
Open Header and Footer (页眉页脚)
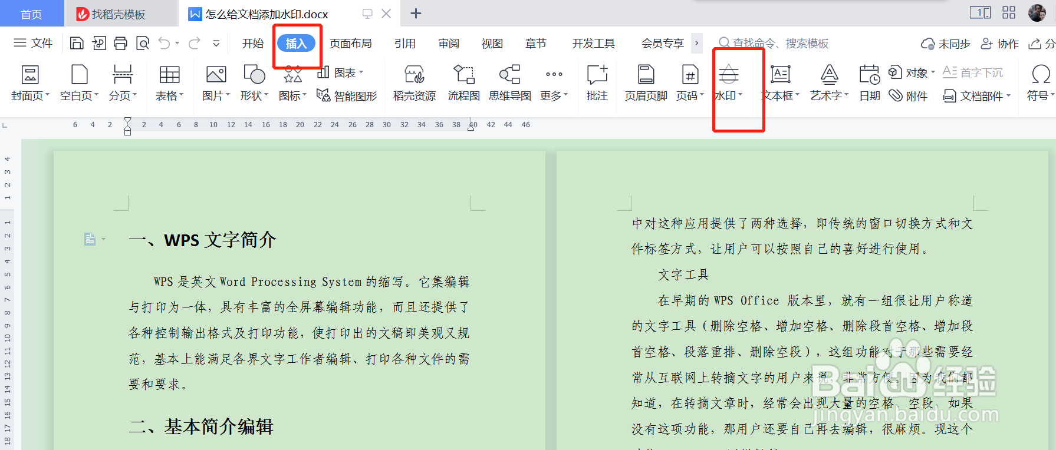point(646,83)
